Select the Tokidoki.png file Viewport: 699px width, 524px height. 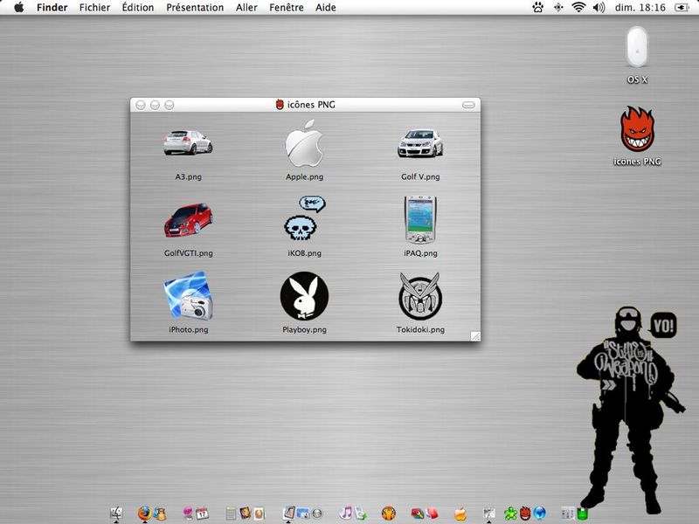click(420, 296)
